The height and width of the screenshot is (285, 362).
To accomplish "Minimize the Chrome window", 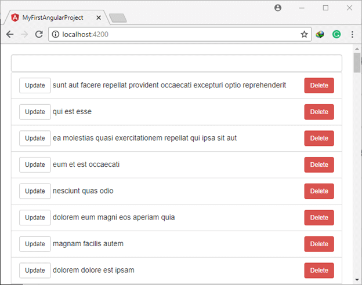I will (x=302, y=8).
